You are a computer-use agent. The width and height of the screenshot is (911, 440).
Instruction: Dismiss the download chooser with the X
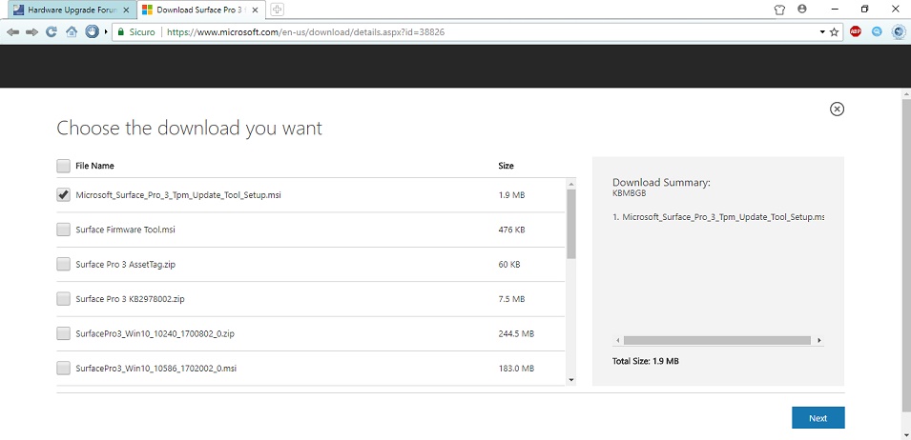click(837, 109)
